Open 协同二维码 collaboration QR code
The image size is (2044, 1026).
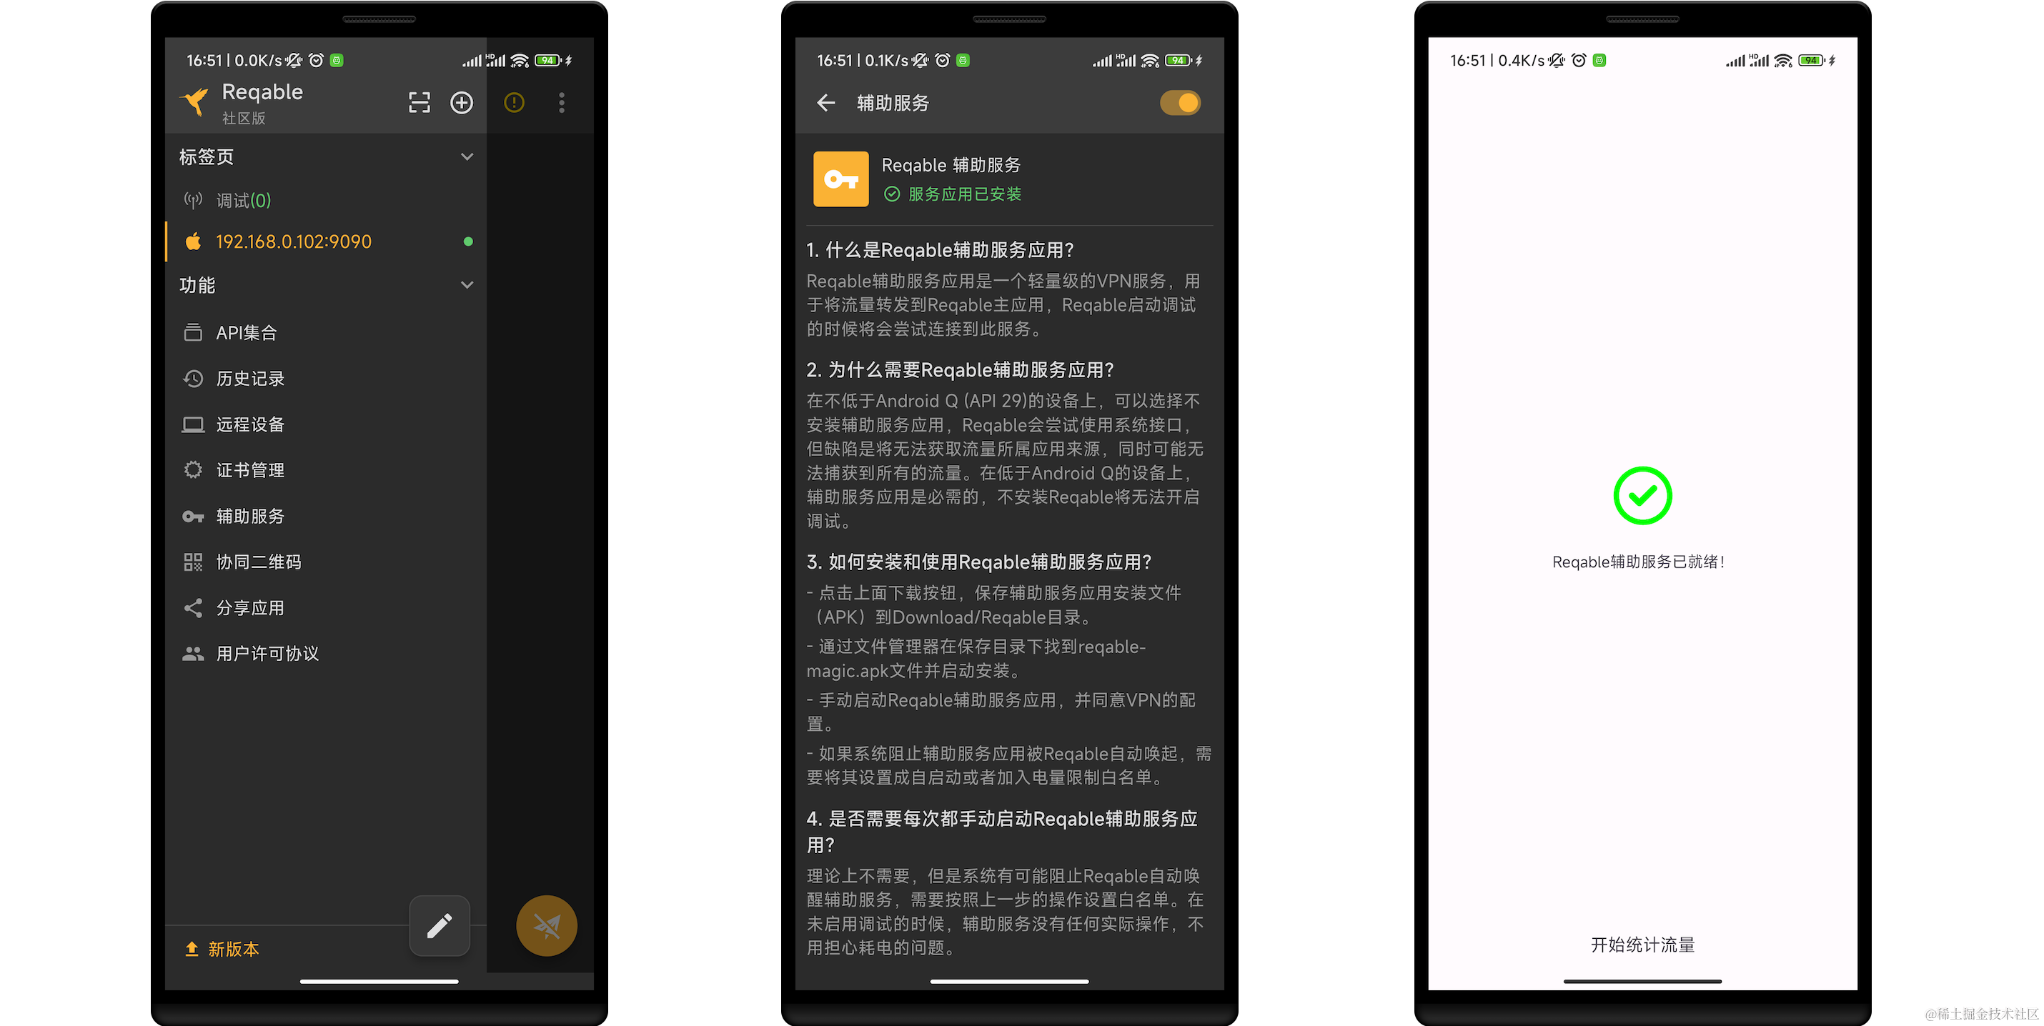(258, 562)
